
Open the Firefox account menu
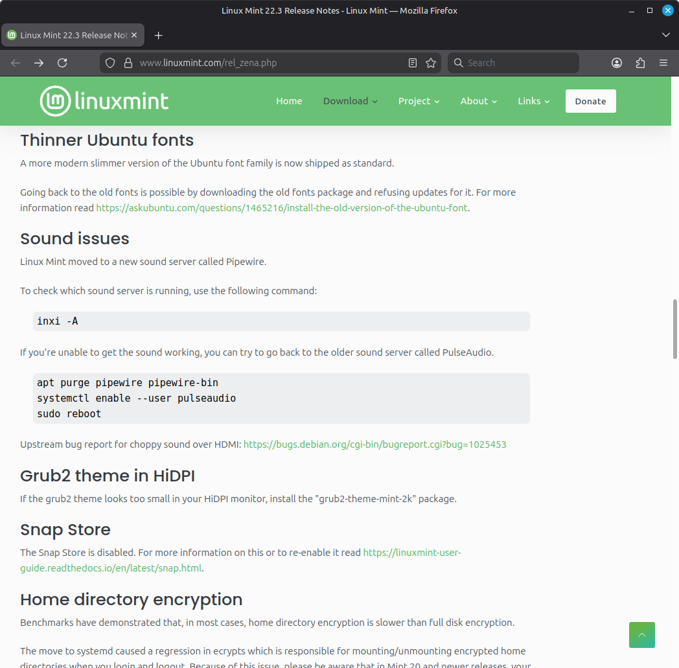click(617, 63)
